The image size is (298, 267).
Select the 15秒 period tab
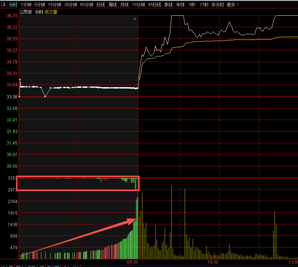(204, 5)
